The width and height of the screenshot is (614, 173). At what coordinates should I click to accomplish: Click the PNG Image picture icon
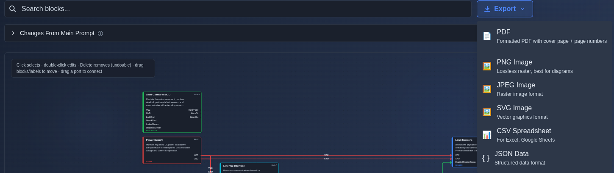(487, 66)
